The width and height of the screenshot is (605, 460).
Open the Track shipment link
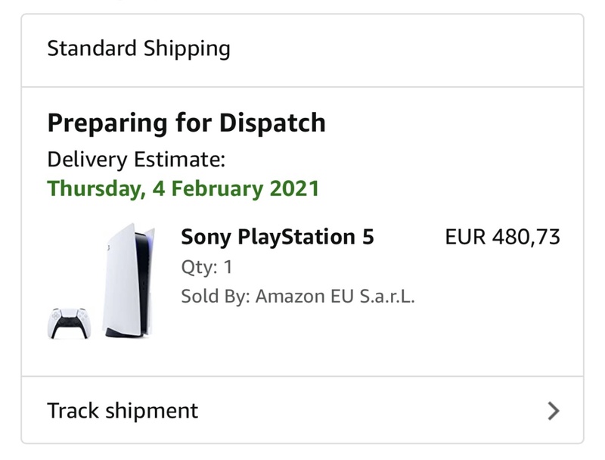[123, 411]
